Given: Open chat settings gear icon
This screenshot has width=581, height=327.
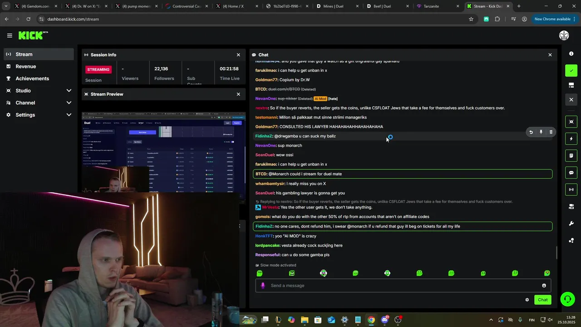Looking at the screenshot, I should click(x=527, y=300).
